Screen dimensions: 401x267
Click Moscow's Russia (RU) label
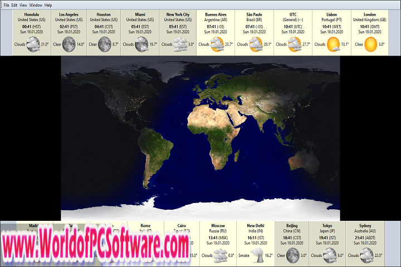218,231
